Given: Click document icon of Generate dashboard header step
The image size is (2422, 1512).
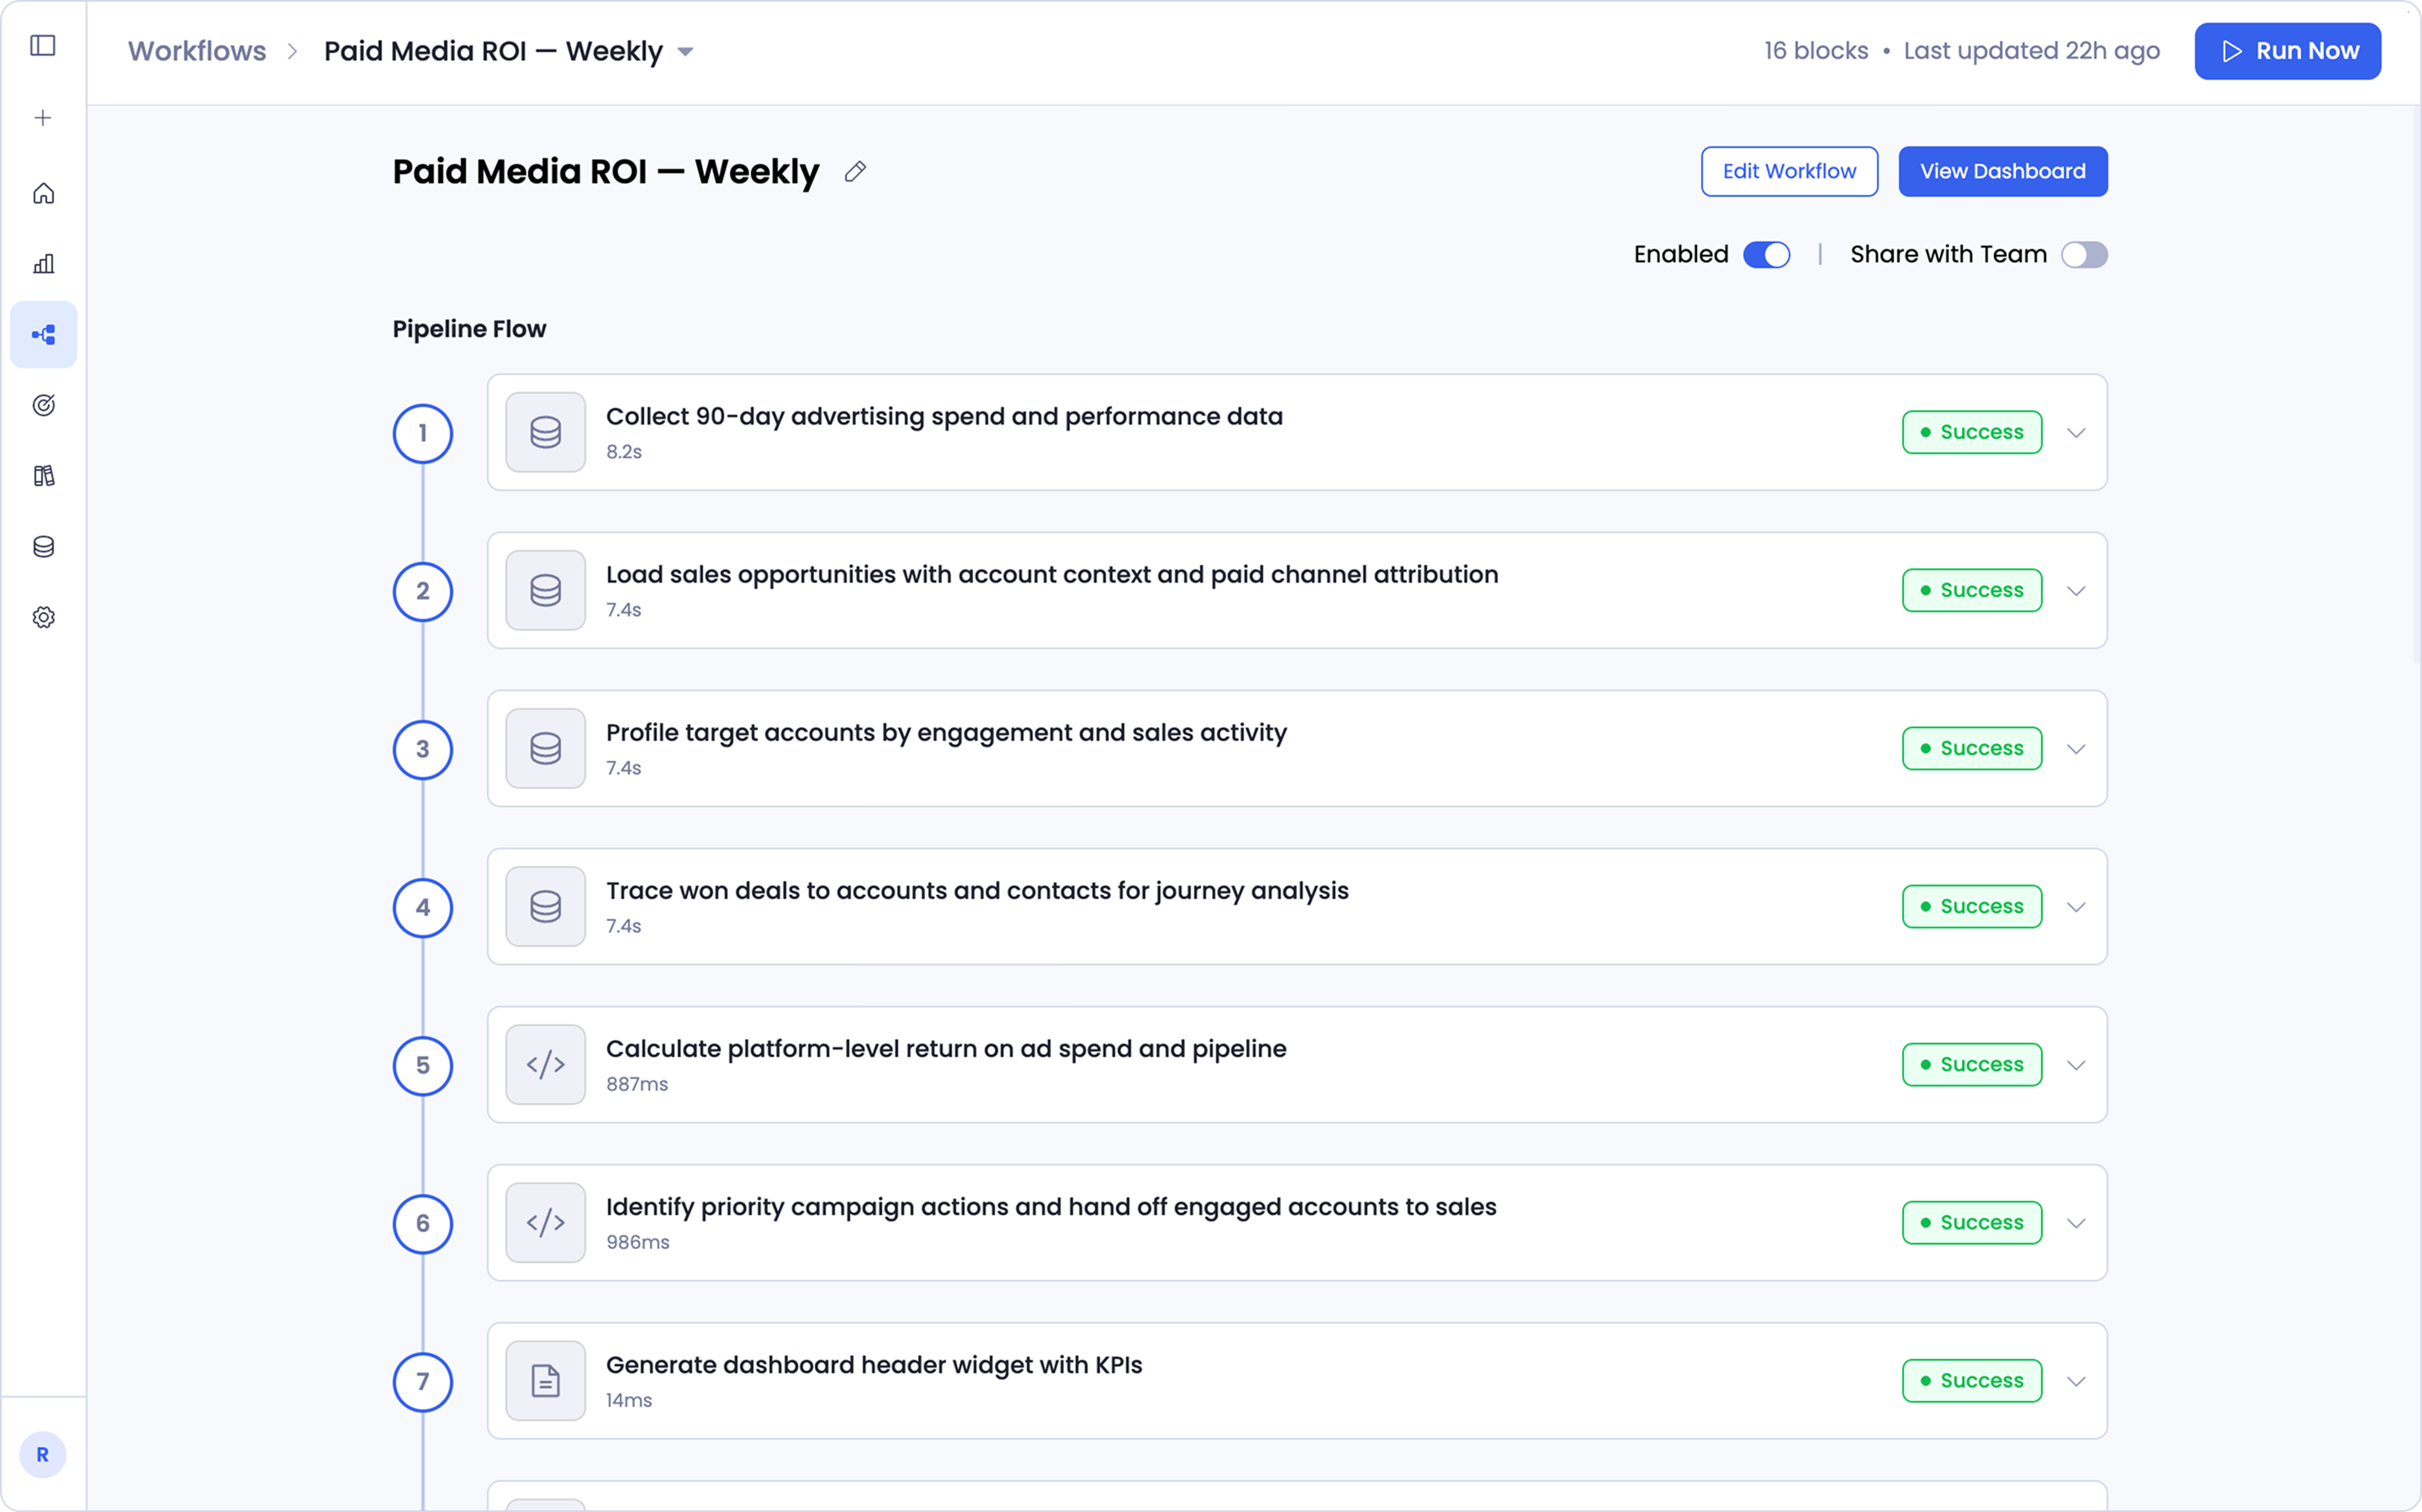Looking at the screenshot, I should (545, 1381).
